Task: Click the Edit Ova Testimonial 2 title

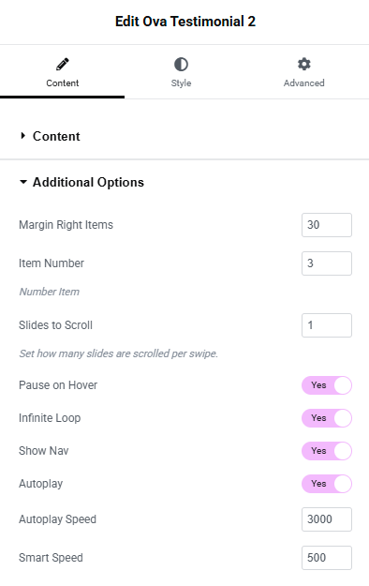Action: click(x=185, y=22)
